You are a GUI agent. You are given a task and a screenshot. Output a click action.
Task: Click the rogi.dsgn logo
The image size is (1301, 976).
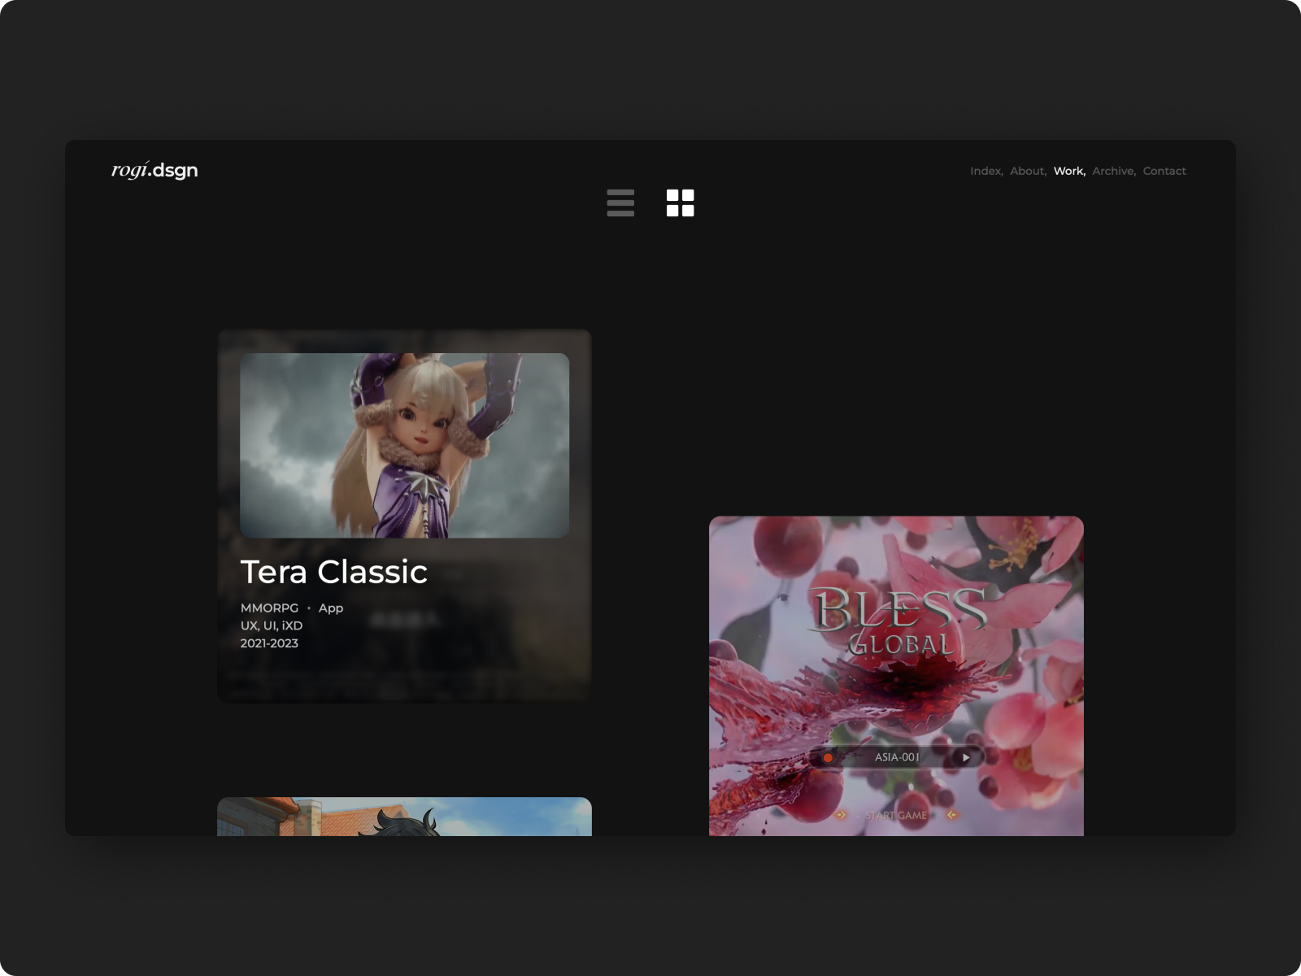154,170
